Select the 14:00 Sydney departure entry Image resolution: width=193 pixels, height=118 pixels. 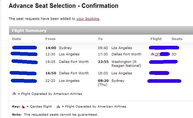[59, 48]
